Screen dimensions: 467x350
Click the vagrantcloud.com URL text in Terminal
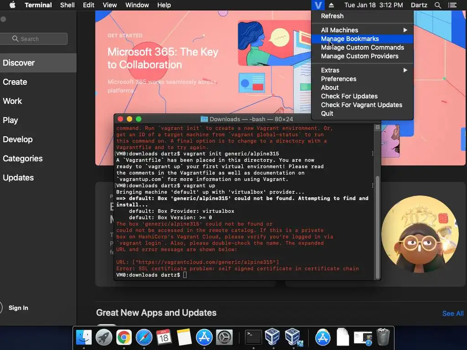[206, 262]
